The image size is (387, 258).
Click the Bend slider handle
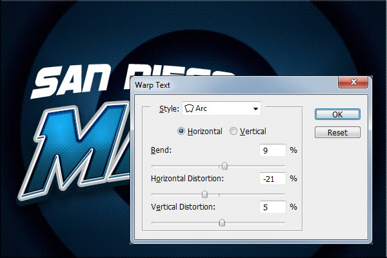tap(224, 166)
